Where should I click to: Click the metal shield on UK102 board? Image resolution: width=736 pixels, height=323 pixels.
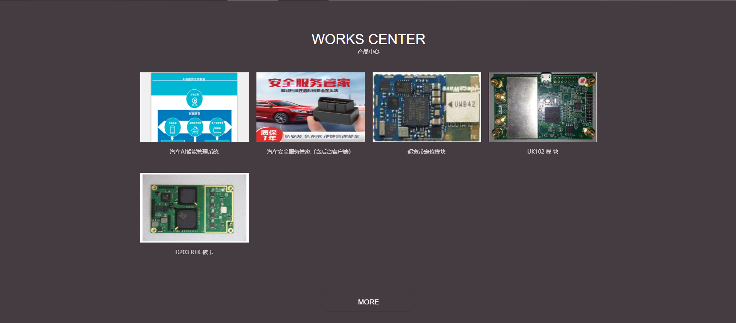pos(522,107)
